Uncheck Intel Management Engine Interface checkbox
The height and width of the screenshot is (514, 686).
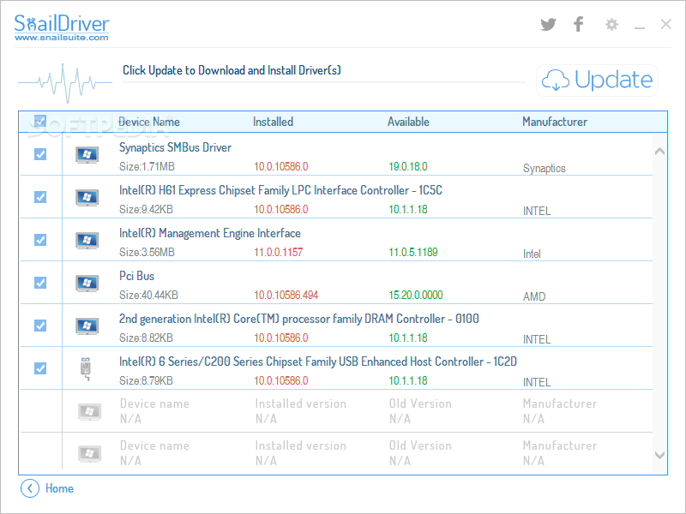point(40,240)
